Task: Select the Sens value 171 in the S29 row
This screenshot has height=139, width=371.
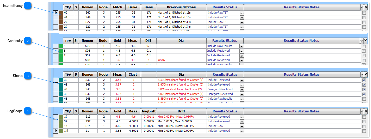Action: pos(149,27)
